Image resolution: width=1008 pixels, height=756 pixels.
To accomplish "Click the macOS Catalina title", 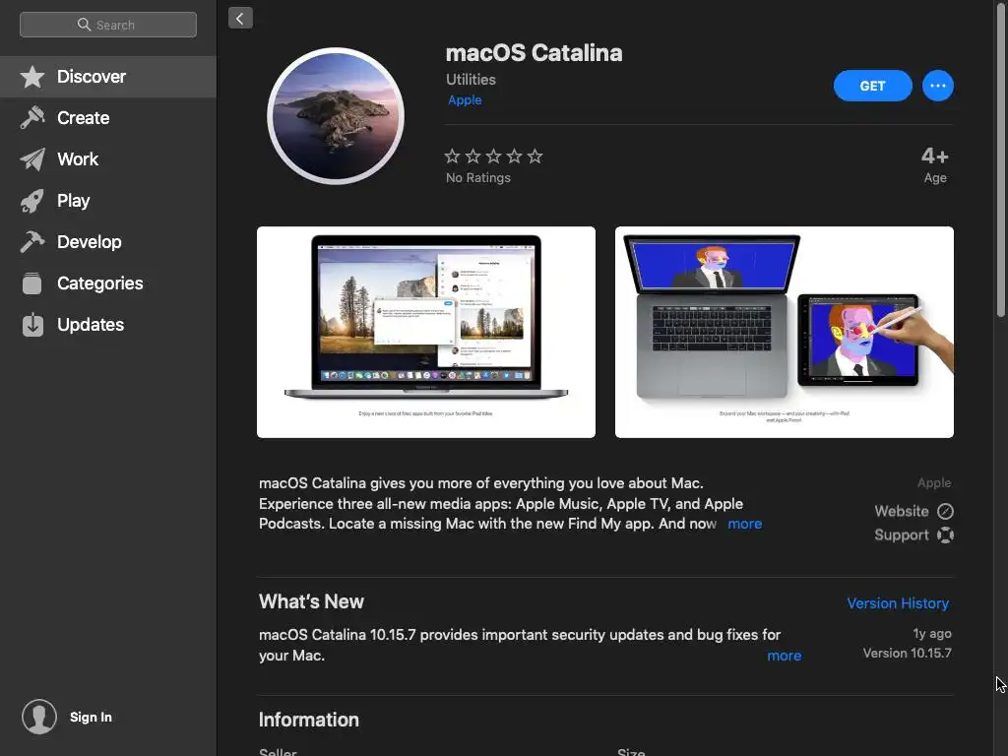I will coord(535,53).
